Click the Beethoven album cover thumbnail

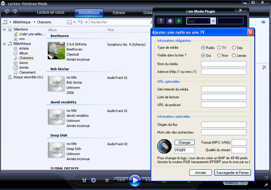[x=56, y=51]
